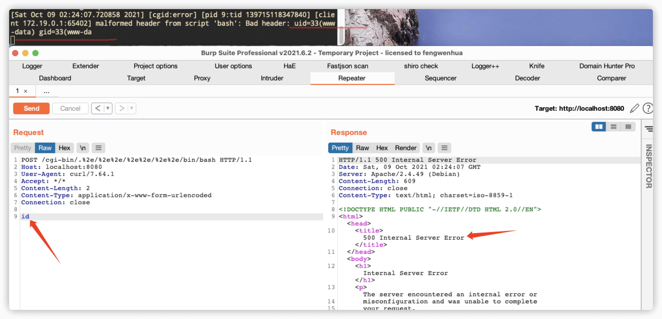Image resolution: width=662 pixels, height=319 pixels.
Task: Select combined single-pane layout icon
Action: (628, 127)
